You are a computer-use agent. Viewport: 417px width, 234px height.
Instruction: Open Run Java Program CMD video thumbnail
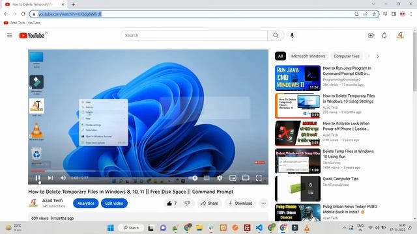[298, 78]
